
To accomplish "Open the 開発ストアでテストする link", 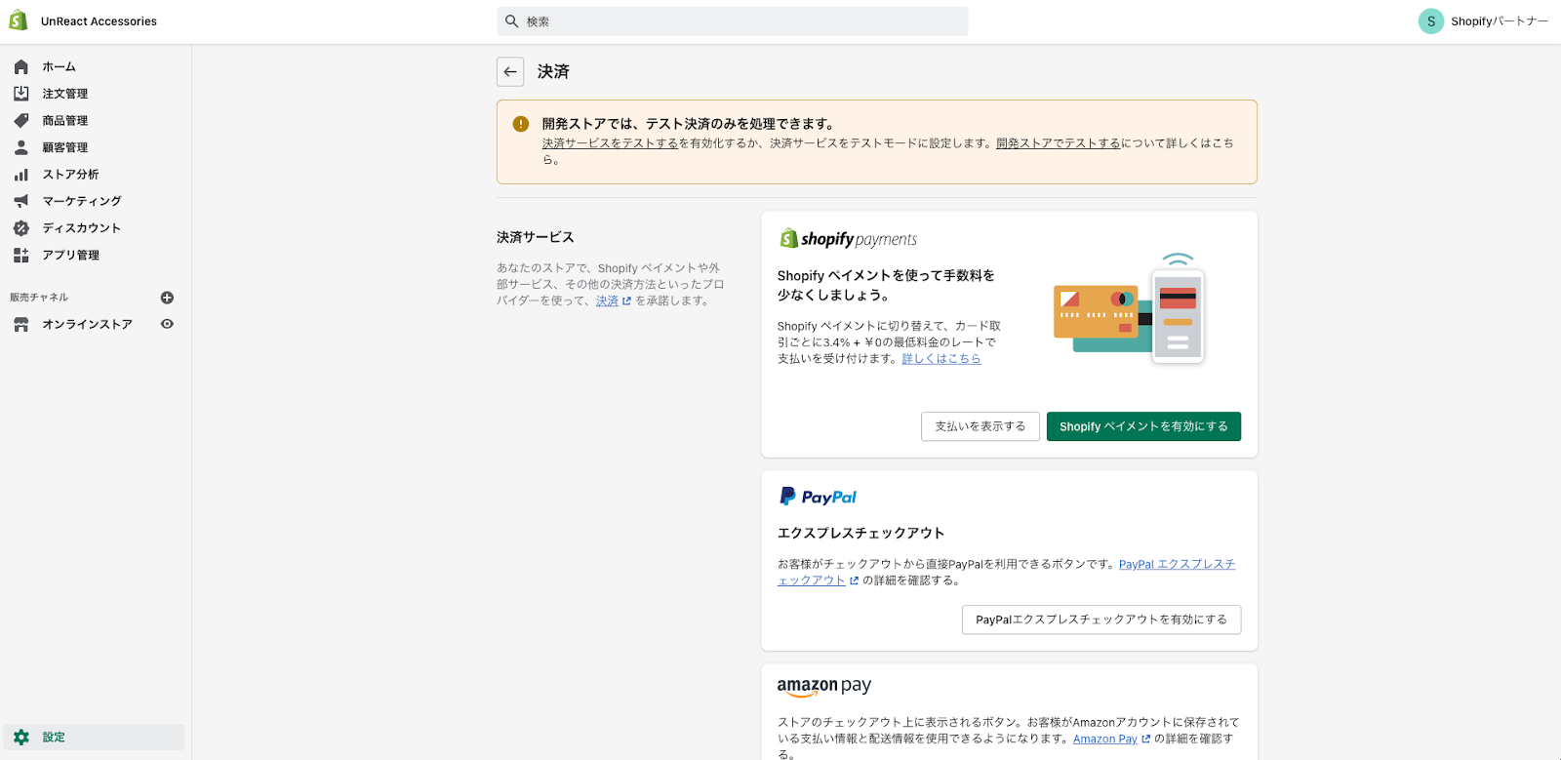I will pos(1058,143).
